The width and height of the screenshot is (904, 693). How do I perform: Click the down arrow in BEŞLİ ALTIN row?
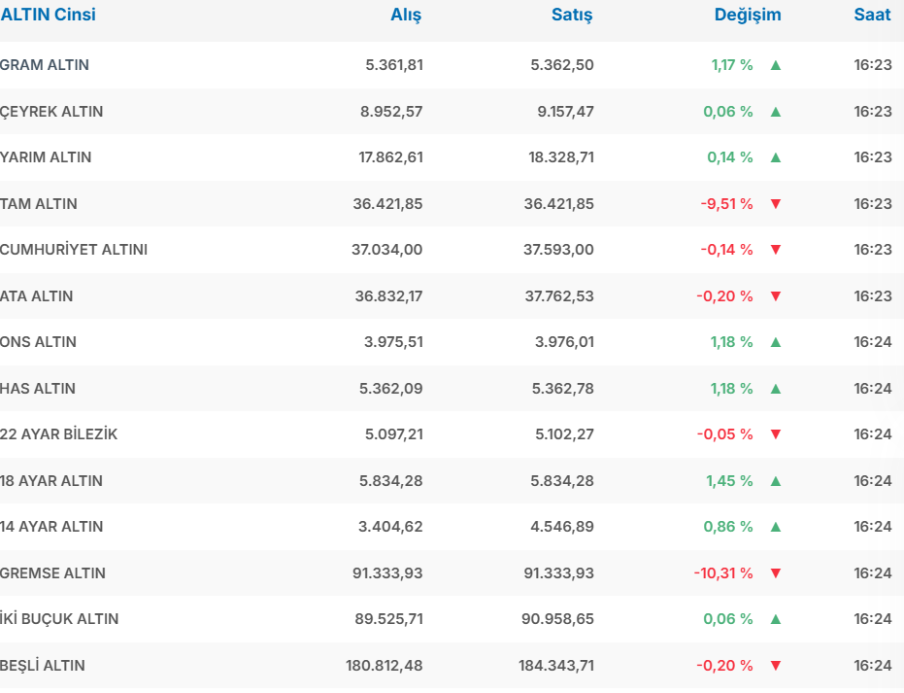tap(775, 666)
